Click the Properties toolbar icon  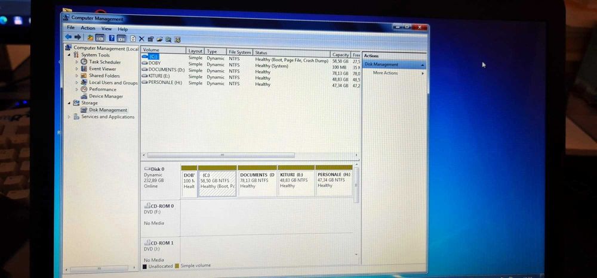[x=150, y=39]
